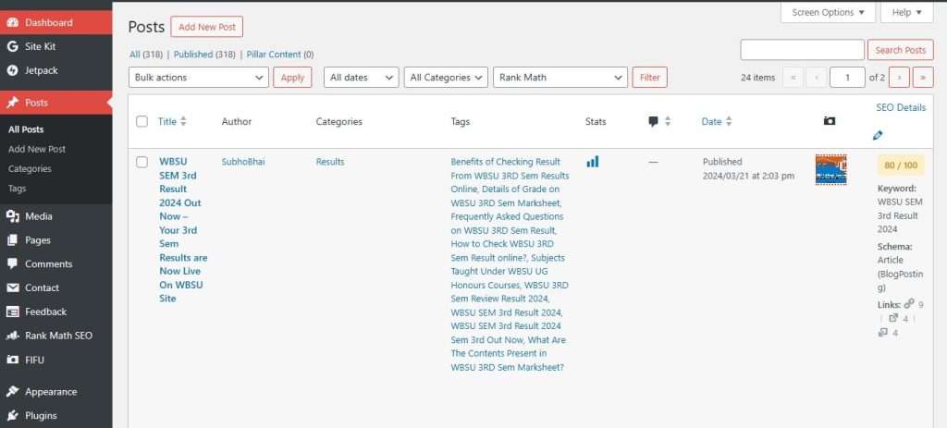Click the SEO Details pencil edit icon
947x428 pixels.
(x=878, y=136)
